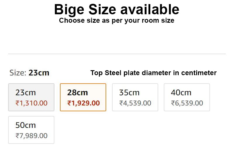Click the ₹1,310.00 price
The height and width of the screenshot is (157, 229).
31,103
